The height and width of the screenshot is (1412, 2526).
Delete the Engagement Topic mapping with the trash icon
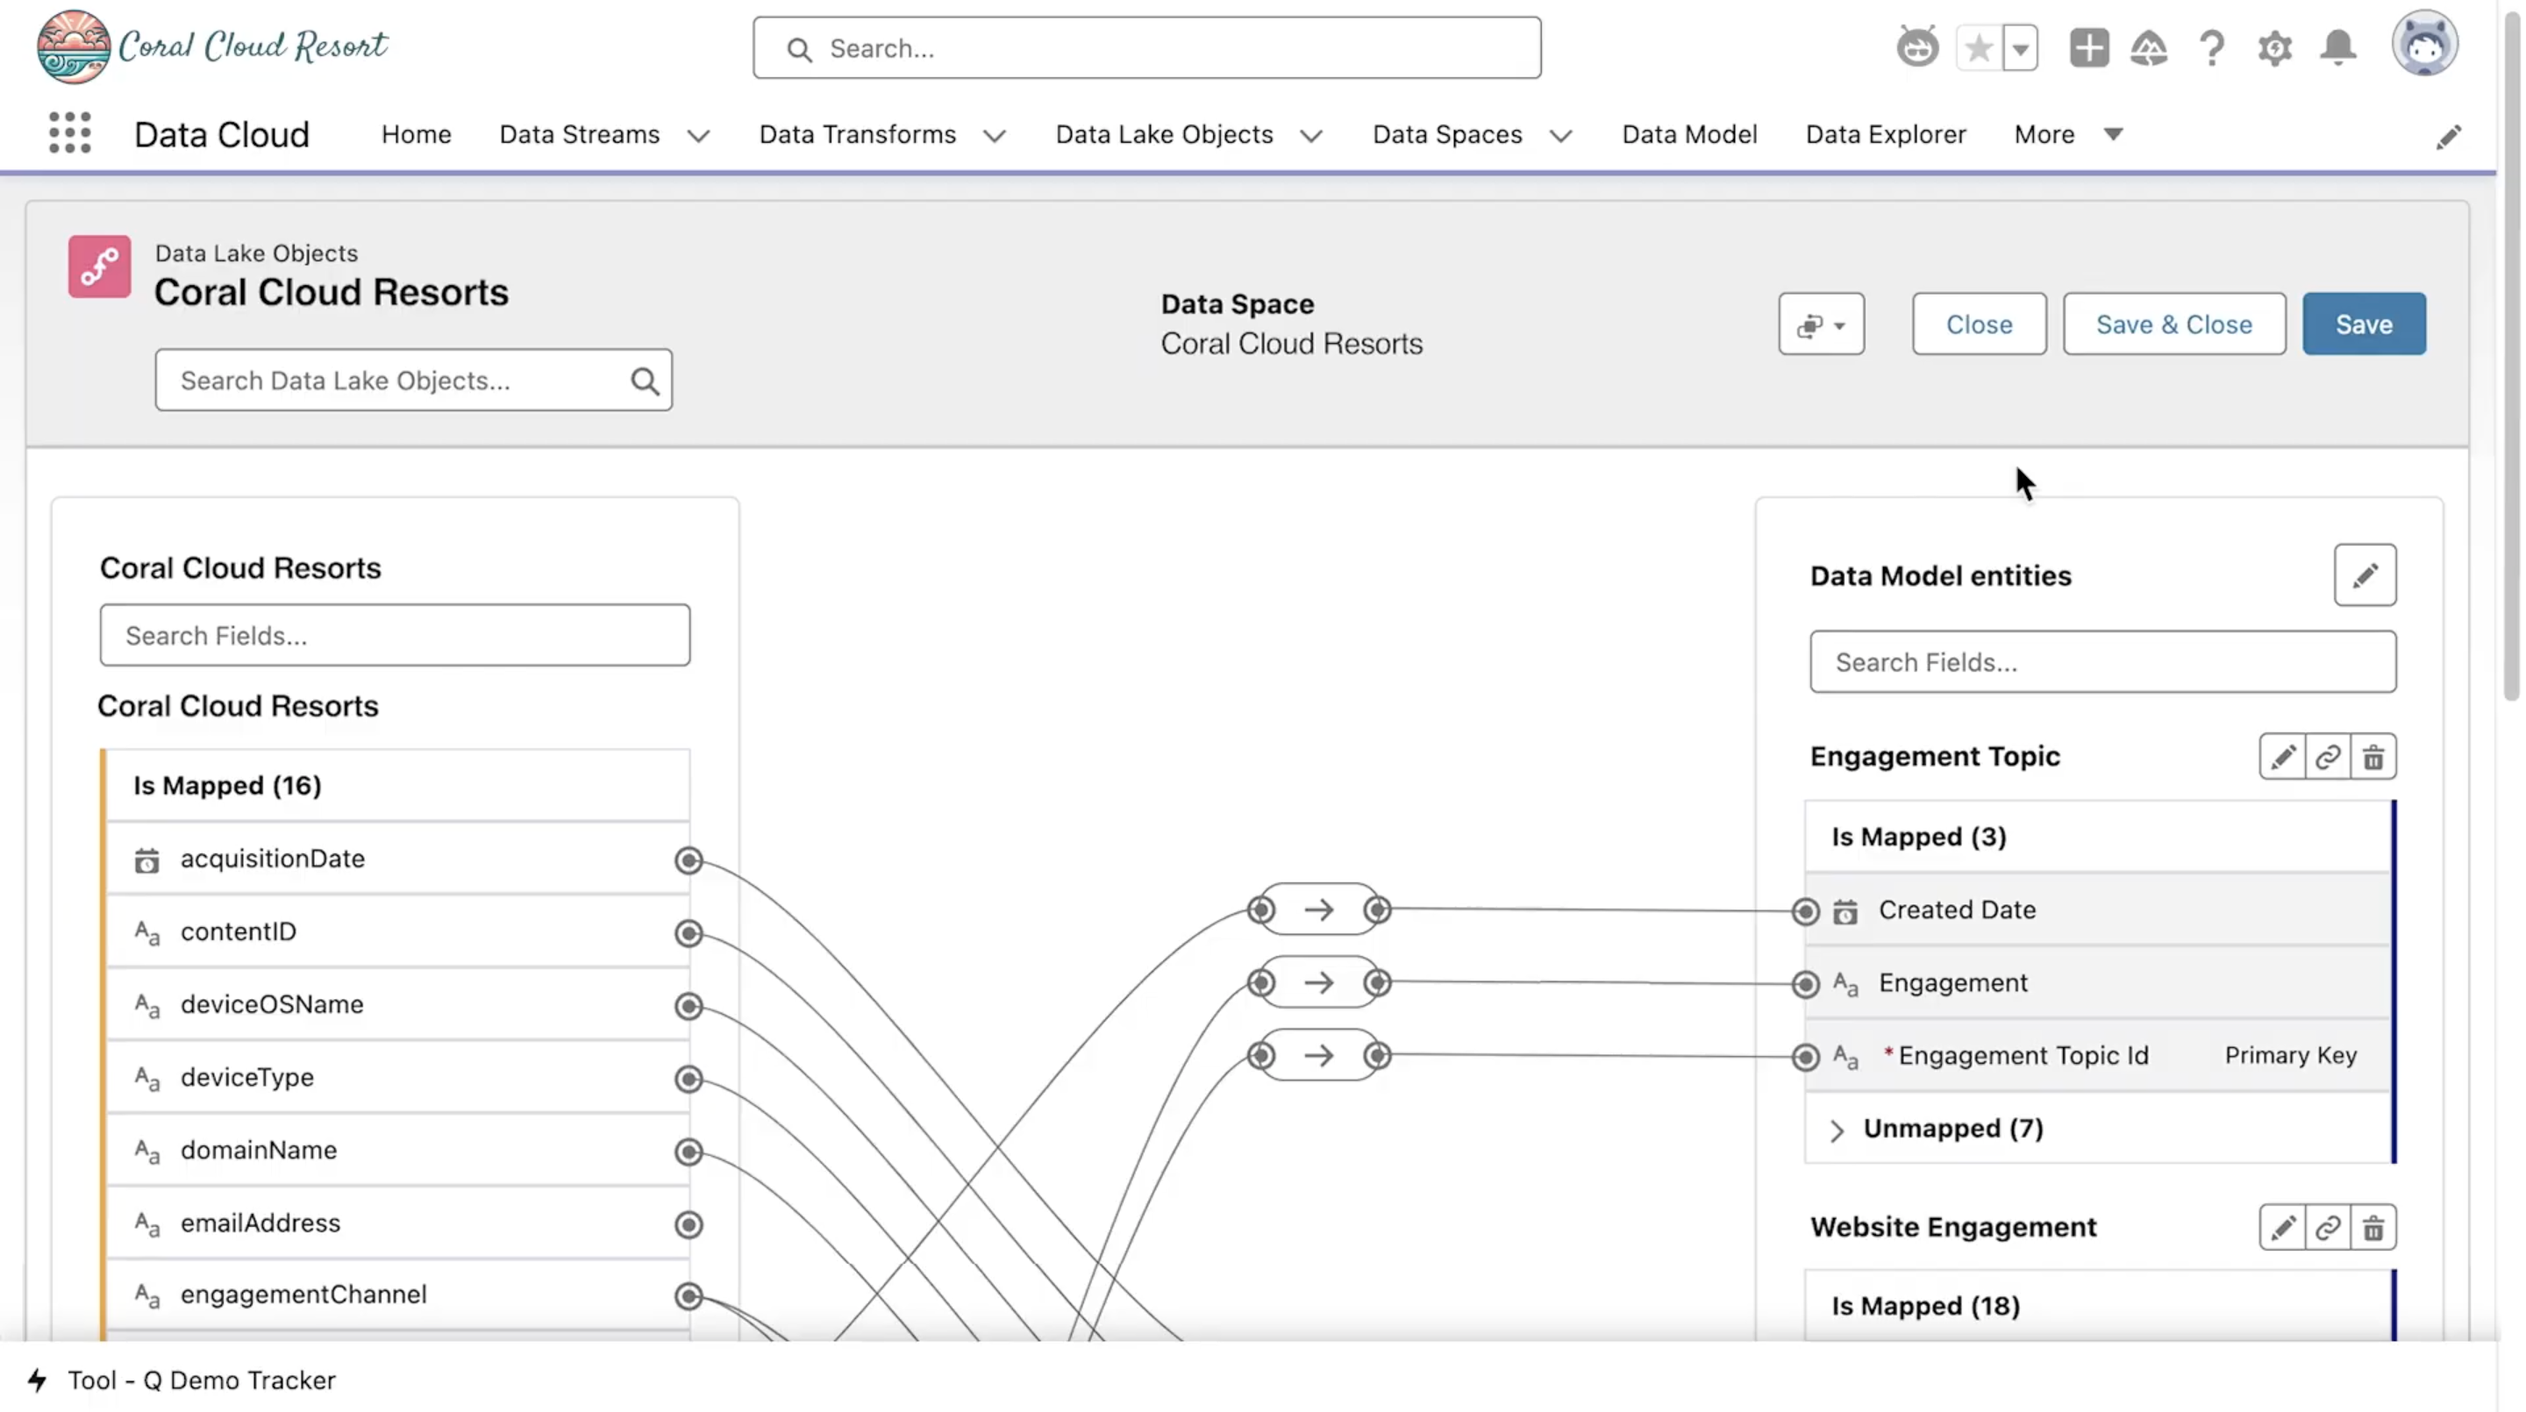[2373, 757]
